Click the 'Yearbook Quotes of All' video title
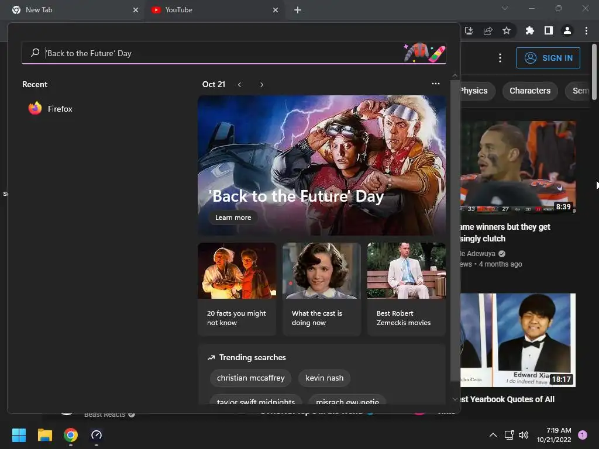Image resolution: width=599 pixels, height=449 pixels. pyautogui.click(x=508, y=399)
